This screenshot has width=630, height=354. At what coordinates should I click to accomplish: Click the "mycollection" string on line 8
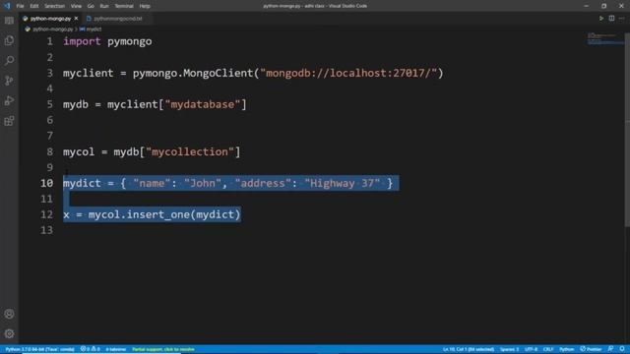click(x=190, y=151)
